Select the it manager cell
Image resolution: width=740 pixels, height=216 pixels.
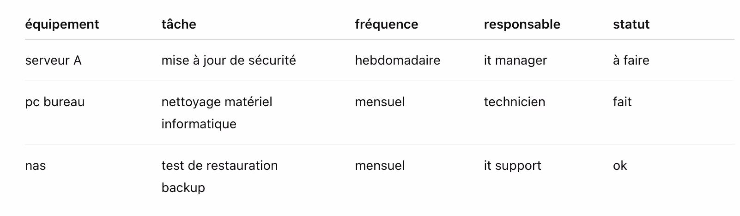[515, 60]
